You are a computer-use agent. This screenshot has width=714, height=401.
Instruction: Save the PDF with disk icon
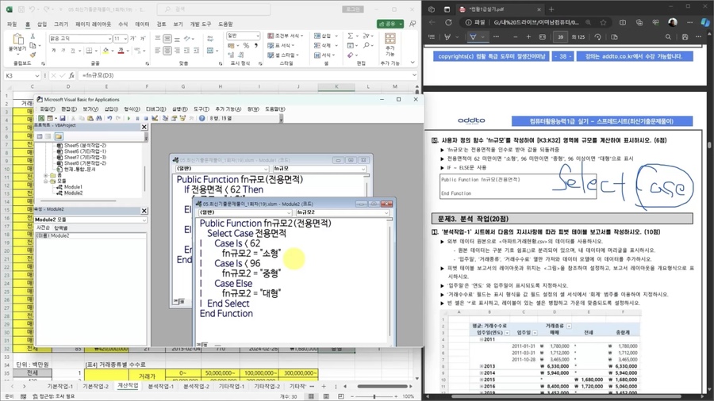[x=685, y=36]
